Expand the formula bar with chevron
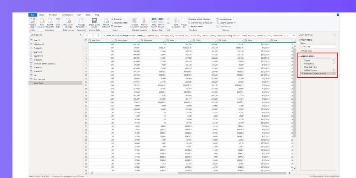This screenshot has height=178, width=356. 294,35
